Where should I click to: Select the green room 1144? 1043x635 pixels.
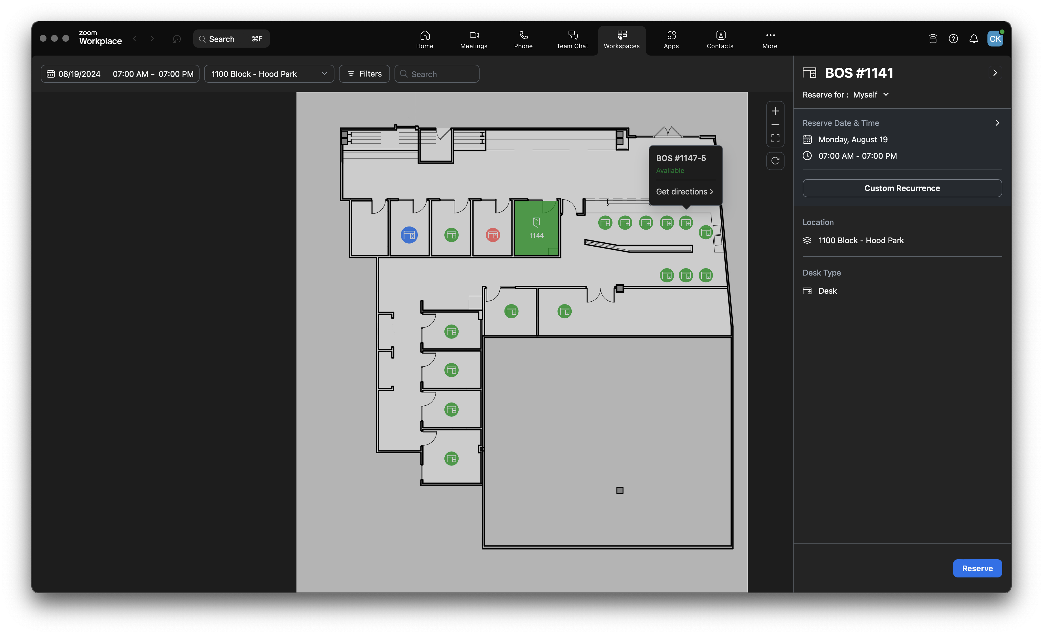[536, 228]
